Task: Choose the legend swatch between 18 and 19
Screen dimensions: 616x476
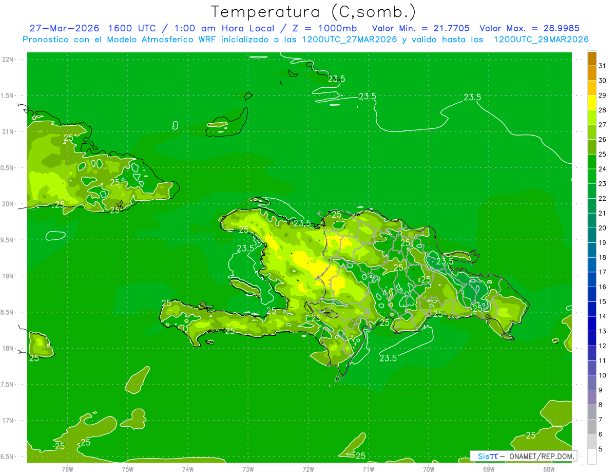Action: (x=592, y=250)
